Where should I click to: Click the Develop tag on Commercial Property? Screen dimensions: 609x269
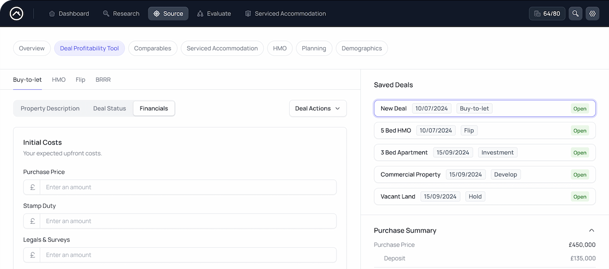click(505, 175)
